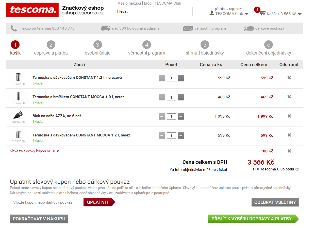
Task: Open product Termoska s hrníčkem CONSTANT MOCCA 1.0 l
Action: [78, 97]
